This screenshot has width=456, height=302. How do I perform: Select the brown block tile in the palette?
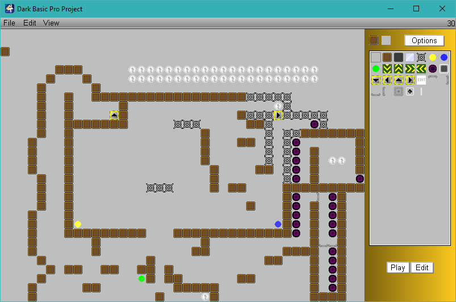point(387,57)
